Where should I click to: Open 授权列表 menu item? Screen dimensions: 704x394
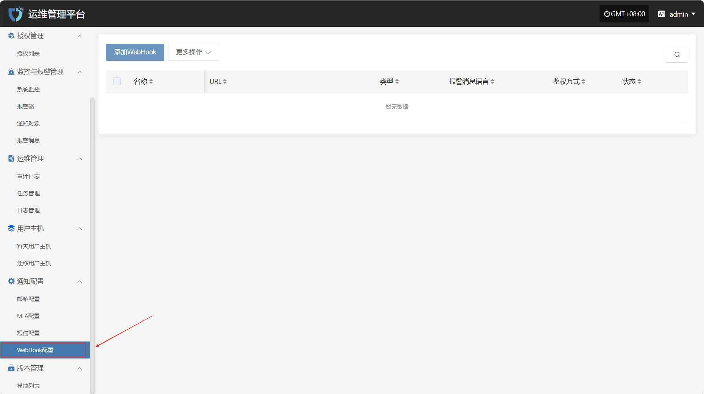45,54
